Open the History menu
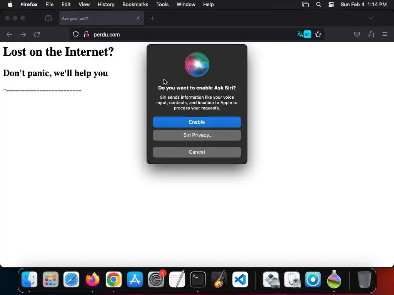Screen dimensions: 394x295 point(106,5)
